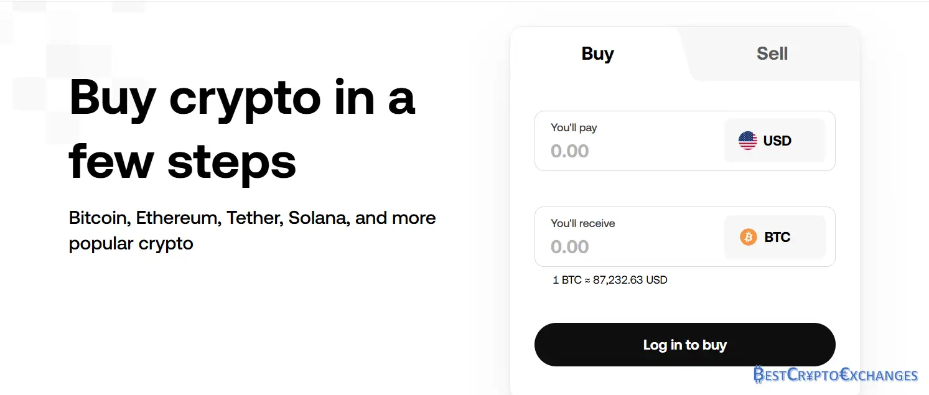Select the 0.00 placeholder under You'll pay

coord(569,151)
